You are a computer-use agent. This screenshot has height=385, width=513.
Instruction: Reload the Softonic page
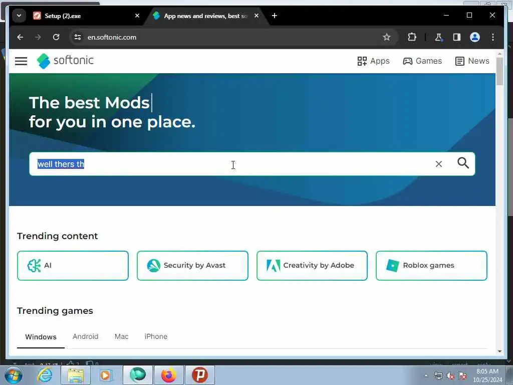tap(56, 37)
